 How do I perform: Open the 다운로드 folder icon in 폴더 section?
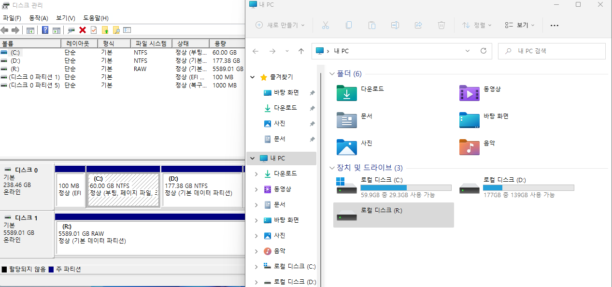click(346, 93)
